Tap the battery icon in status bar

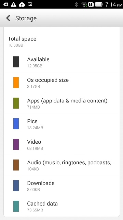[99, 4]
